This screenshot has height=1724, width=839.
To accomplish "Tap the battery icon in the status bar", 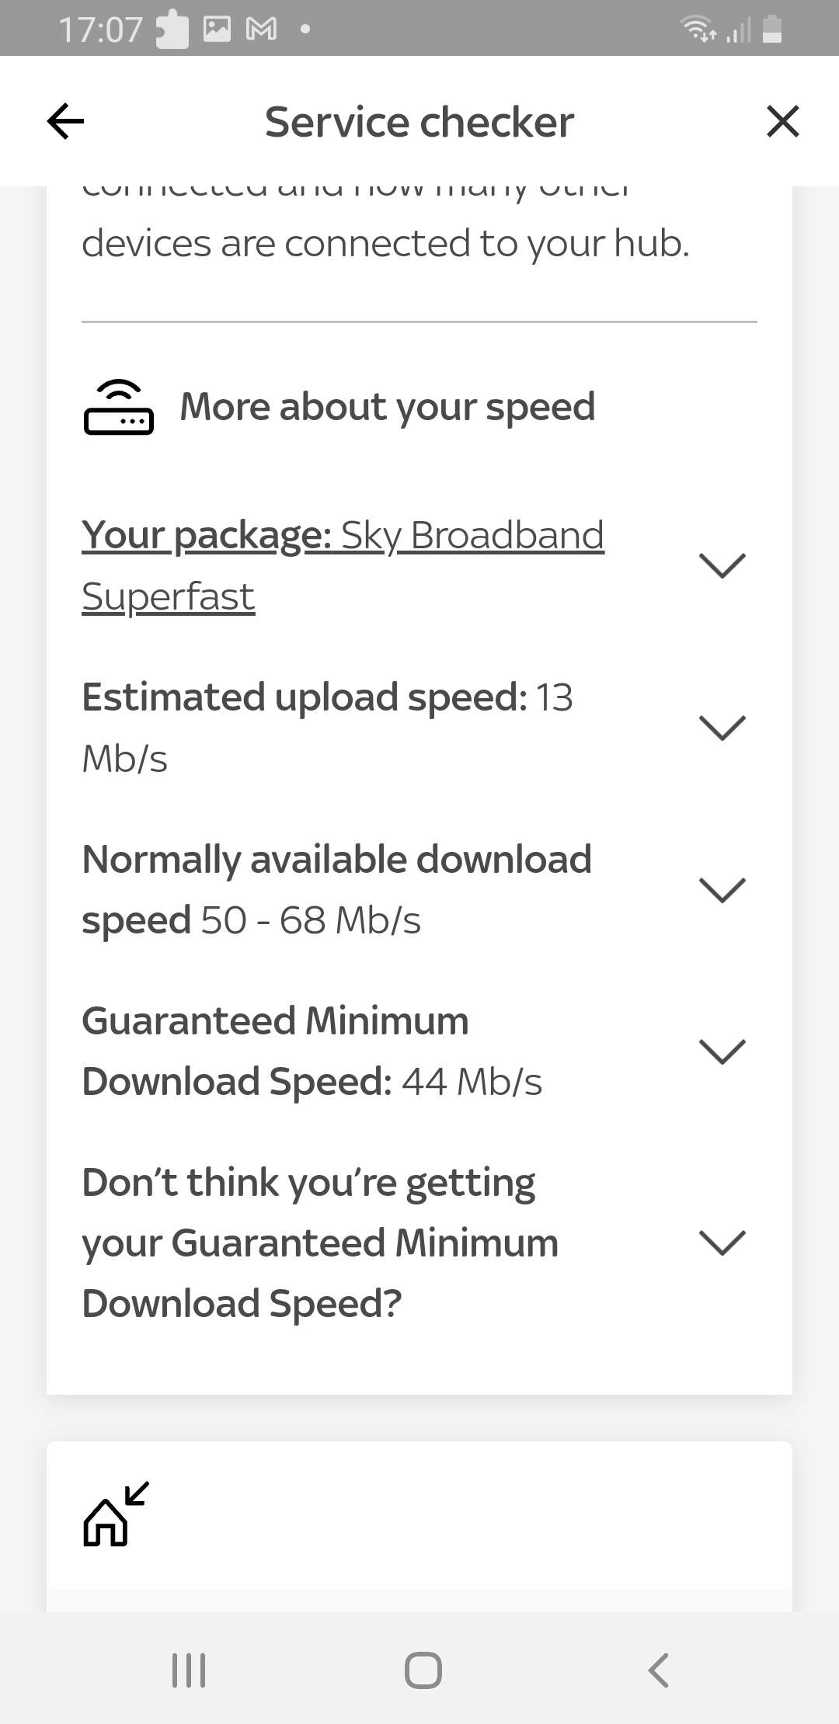I will coord(771,30).
